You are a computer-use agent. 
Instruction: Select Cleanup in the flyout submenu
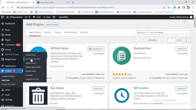pos(29,75)
